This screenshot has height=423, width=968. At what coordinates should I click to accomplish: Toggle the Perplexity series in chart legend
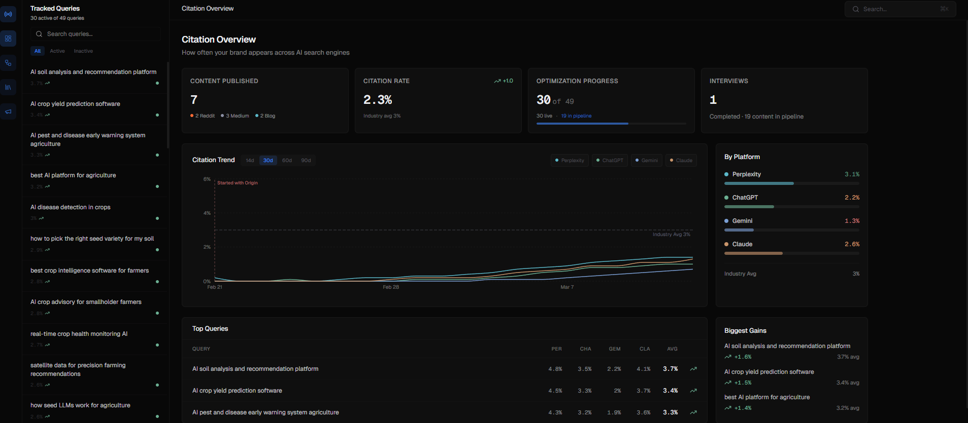click(570, 161)
